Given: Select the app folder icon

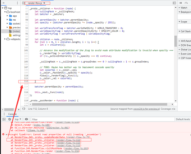Looking at the screenshot, I should click(x=11, y=16).
